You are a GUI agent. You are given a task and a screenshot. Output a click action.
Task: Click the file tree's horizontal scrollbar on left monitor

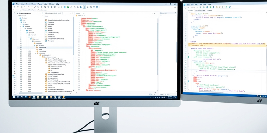[31, 93]
